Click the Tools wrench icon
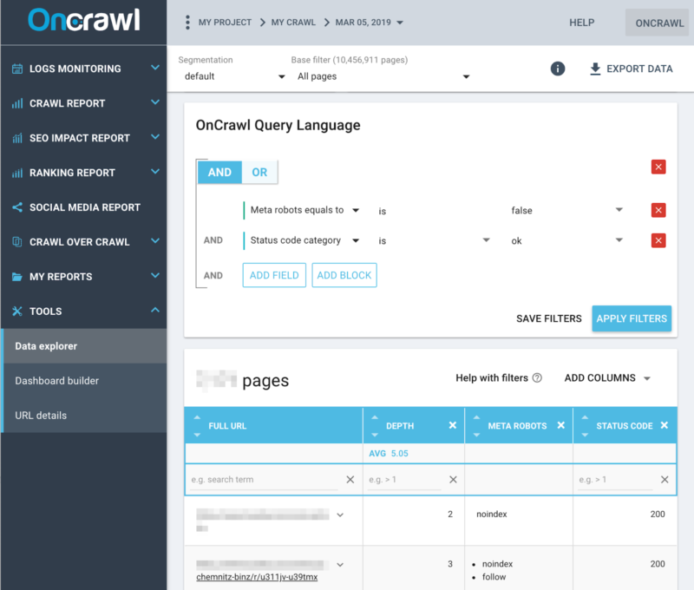The image size is (694, 590). coord(17,311)
